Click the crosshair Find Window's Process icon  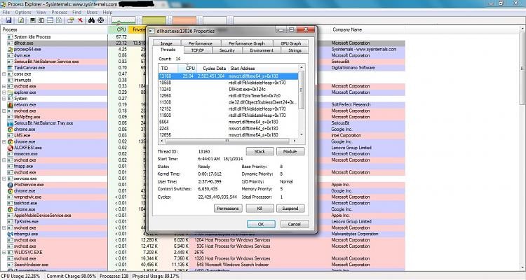pyautogui.click(x=100, y=20)
